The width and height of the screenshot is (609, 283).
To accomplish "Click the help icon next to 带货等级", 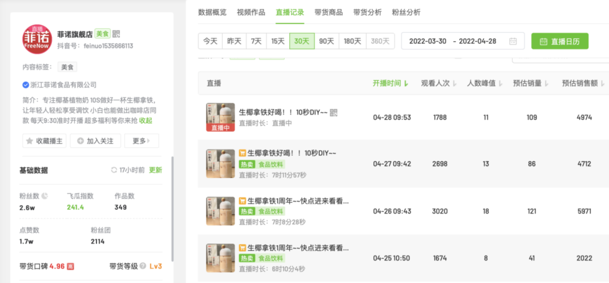I will click(x=143, y=266).
